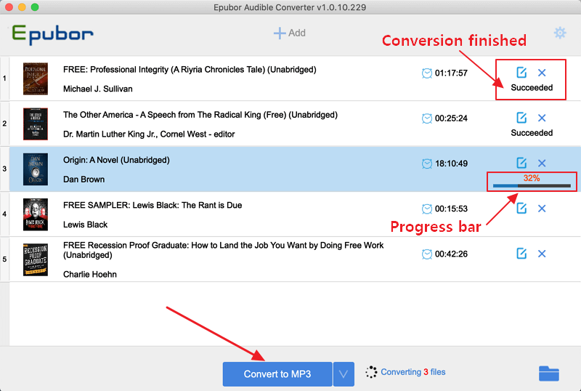Edit metadata for Recession Proof Graduate

pos(521,254)
